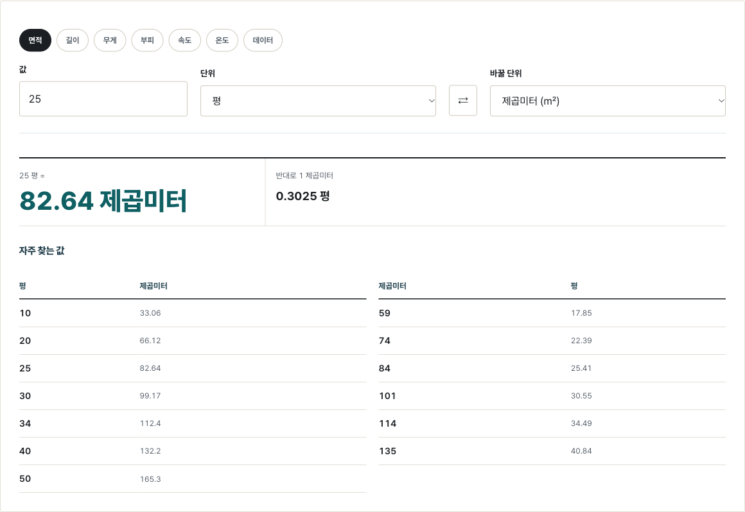Select the 면적 category tab
The height and width of the screenshot is (512, 745).
[x=35, y=40]
